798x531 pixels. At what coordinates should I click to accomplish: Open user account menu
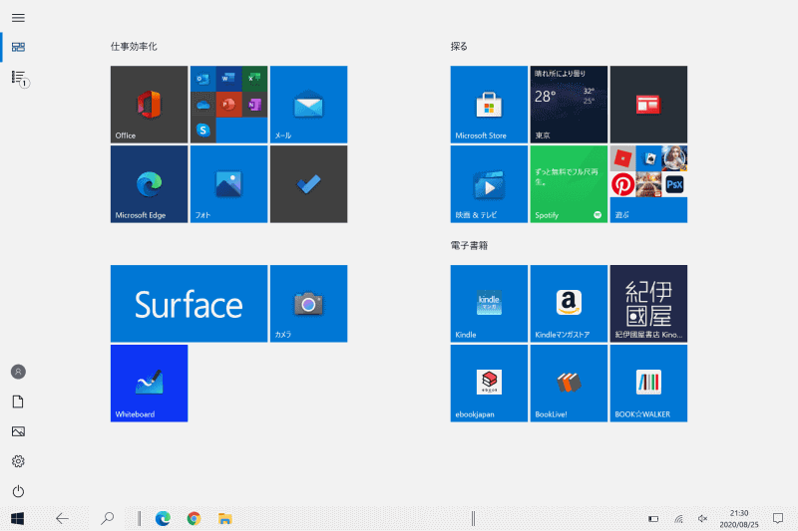[18, 372]
